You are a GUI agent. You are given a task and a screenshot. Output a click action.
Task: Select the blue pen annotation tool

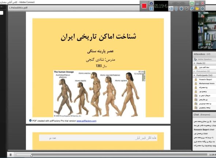tap(192, 8)
